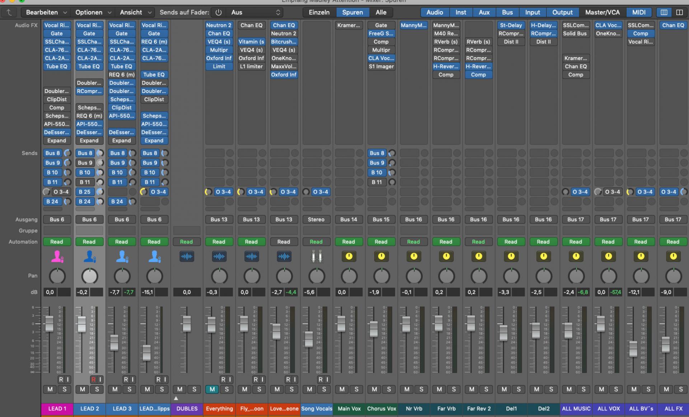The height and width of the screenshot is (417, 689).
Task: Click the ALL BV´s volume fader
Action: [x=633, y=348]
